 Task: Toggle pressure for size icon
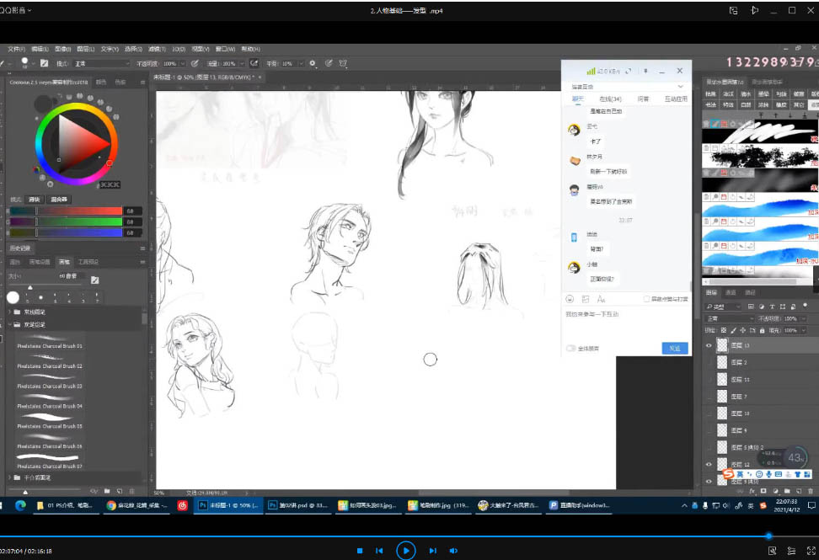329,63
